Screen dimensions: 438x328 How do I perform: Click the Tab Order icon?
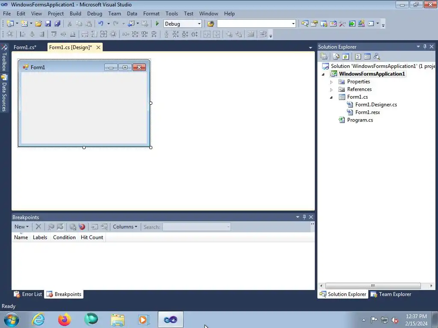tap(263, 34)
